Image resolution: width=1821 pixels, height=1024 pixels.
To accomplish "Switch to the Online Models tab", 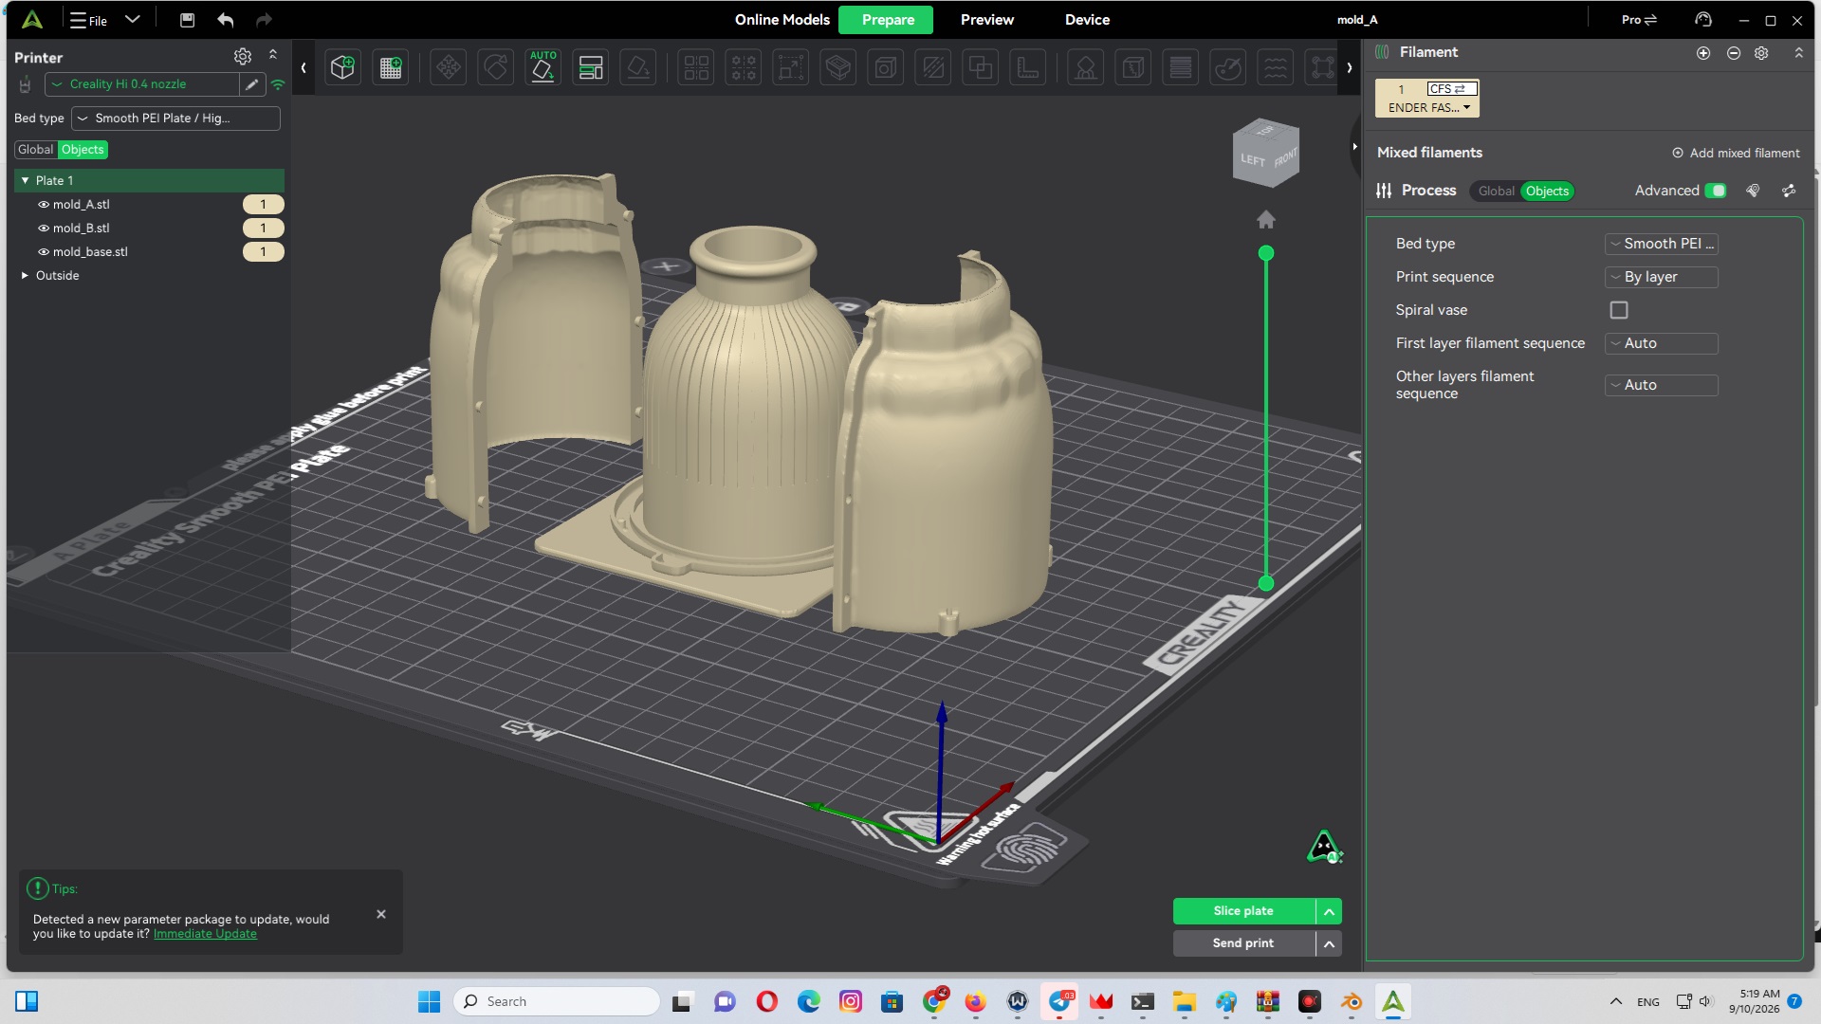I will 782,20.
